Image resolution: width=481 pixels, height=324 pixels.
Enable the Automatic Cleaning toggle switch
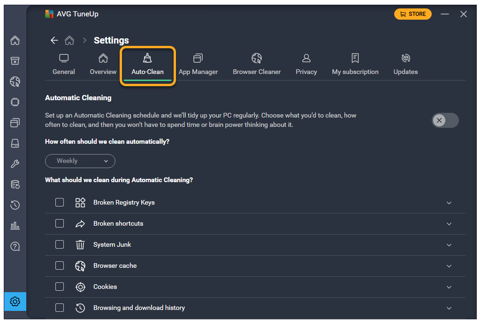(x=445, y=120)
